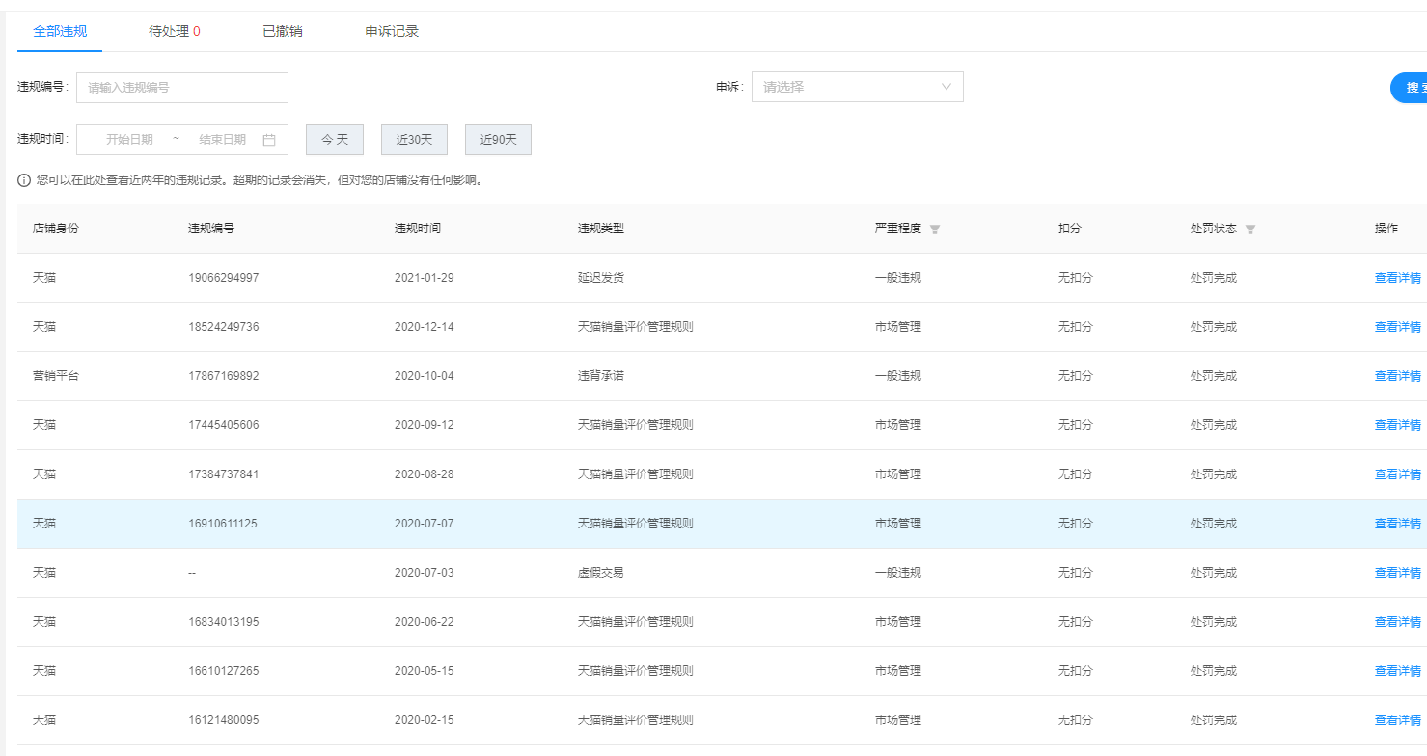
Task: Click the date 2020-07-07 cell
Action: click(425, 524)
